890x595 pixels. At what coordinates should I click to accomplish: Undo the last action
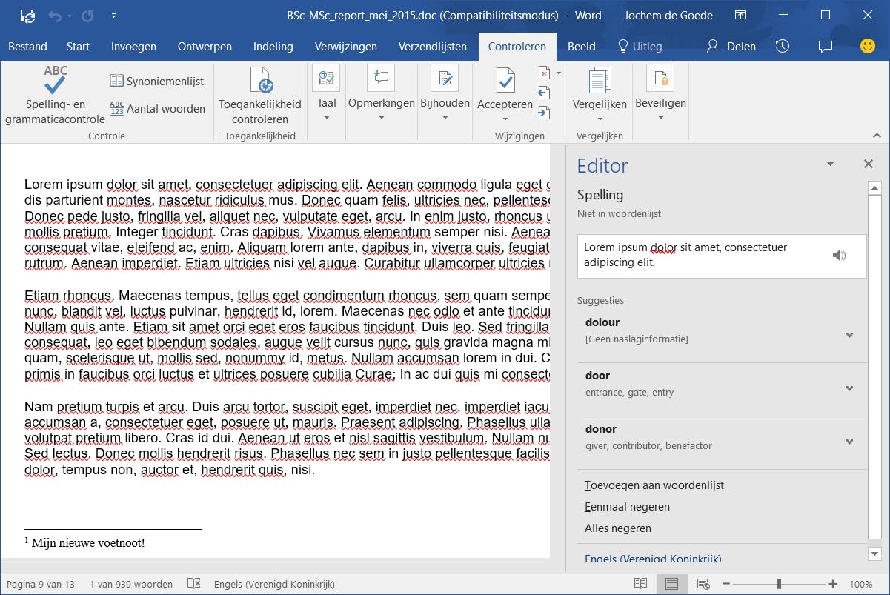54,15
